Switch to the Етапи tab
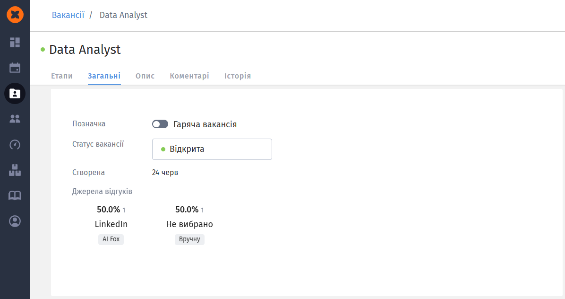 (62, 76)
